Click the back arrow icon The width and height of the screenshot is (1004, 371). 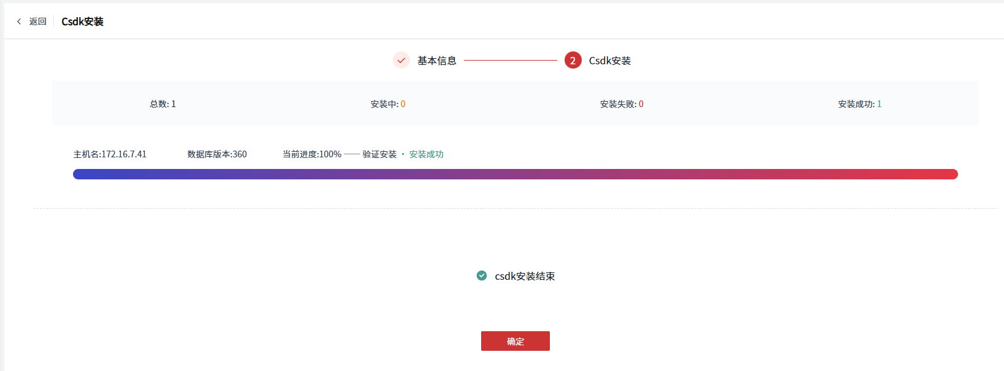[x=19, y=21]
